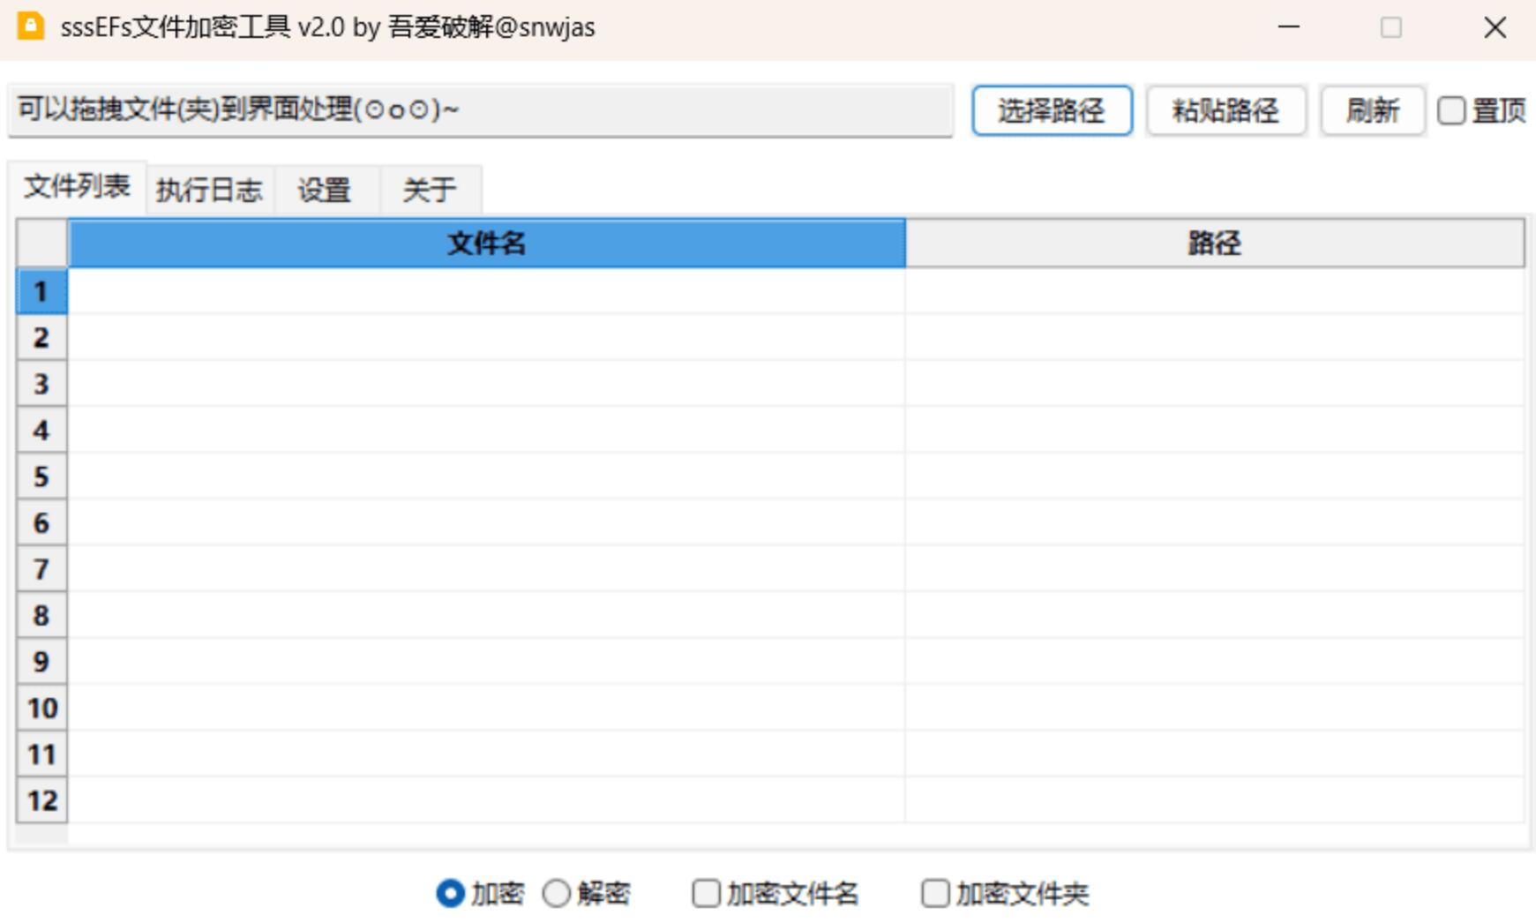Select row header 4
This screenshot has height=923, width=1536.
click(x=41, y=430)
